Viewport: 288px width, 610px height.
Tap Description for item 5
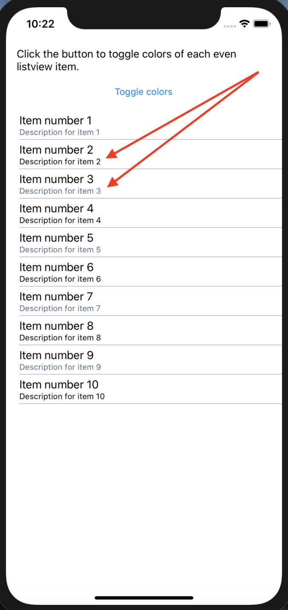pyautogui.click(x=60, y=250)
